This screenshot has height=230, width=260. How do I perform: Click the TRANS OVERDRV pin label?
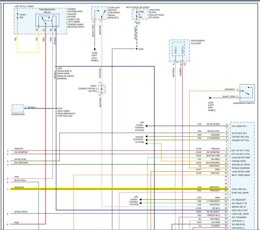(241, 168)
